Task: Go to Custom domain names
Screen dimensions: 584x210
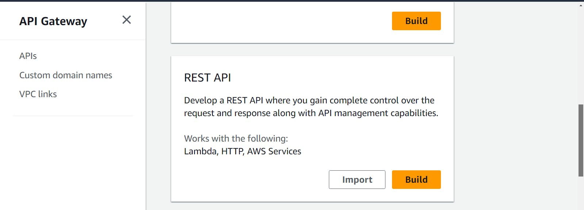Action: coord(66,75)
